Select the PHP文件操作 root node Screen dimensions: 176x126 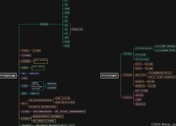point(109,76)
